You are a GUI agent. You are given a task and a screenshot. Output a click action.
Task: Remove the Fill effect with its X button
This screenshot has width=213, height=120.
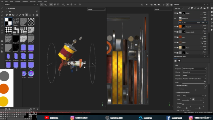coord(207,23)
